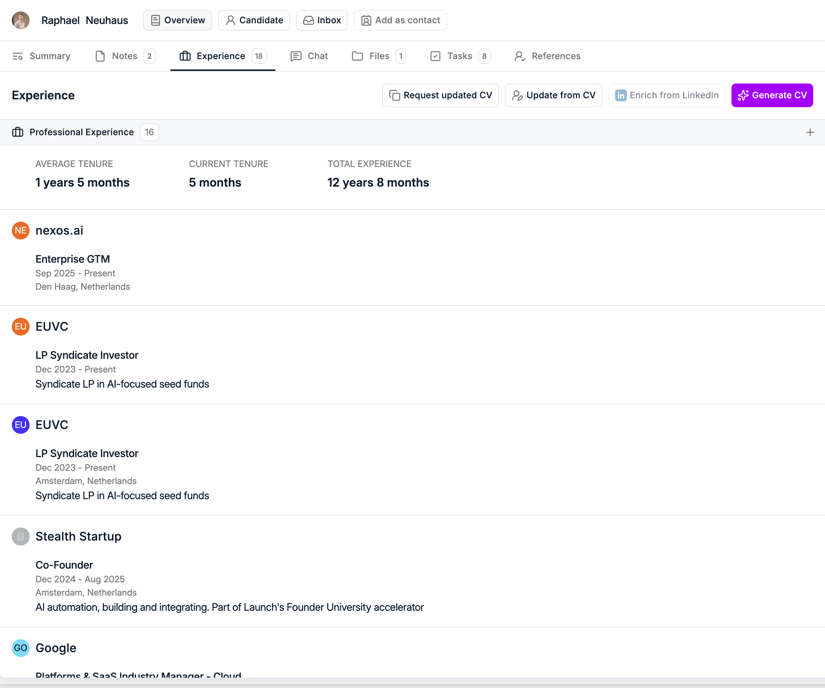Click the Tasks count badge 8
Viewport: 825px width, 688px height.
485,56
